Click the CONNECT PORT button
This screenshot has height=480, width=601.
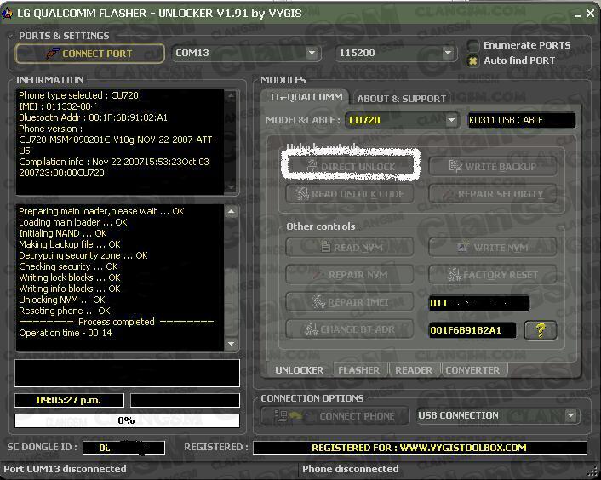[x=89, y=54]
